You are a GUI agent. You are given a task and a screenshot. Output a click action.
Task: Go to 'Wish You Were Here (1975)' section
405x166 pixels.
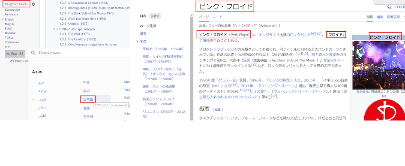coord(87,18)
